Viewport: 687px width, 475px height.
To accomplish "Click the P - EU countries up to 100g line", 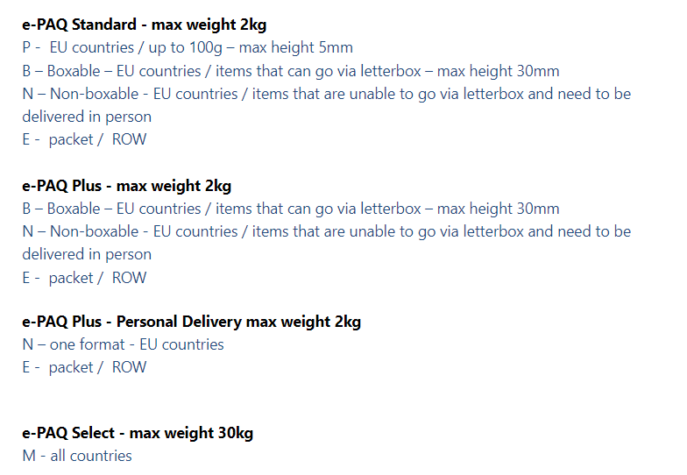I will click(x=188, y=47).
